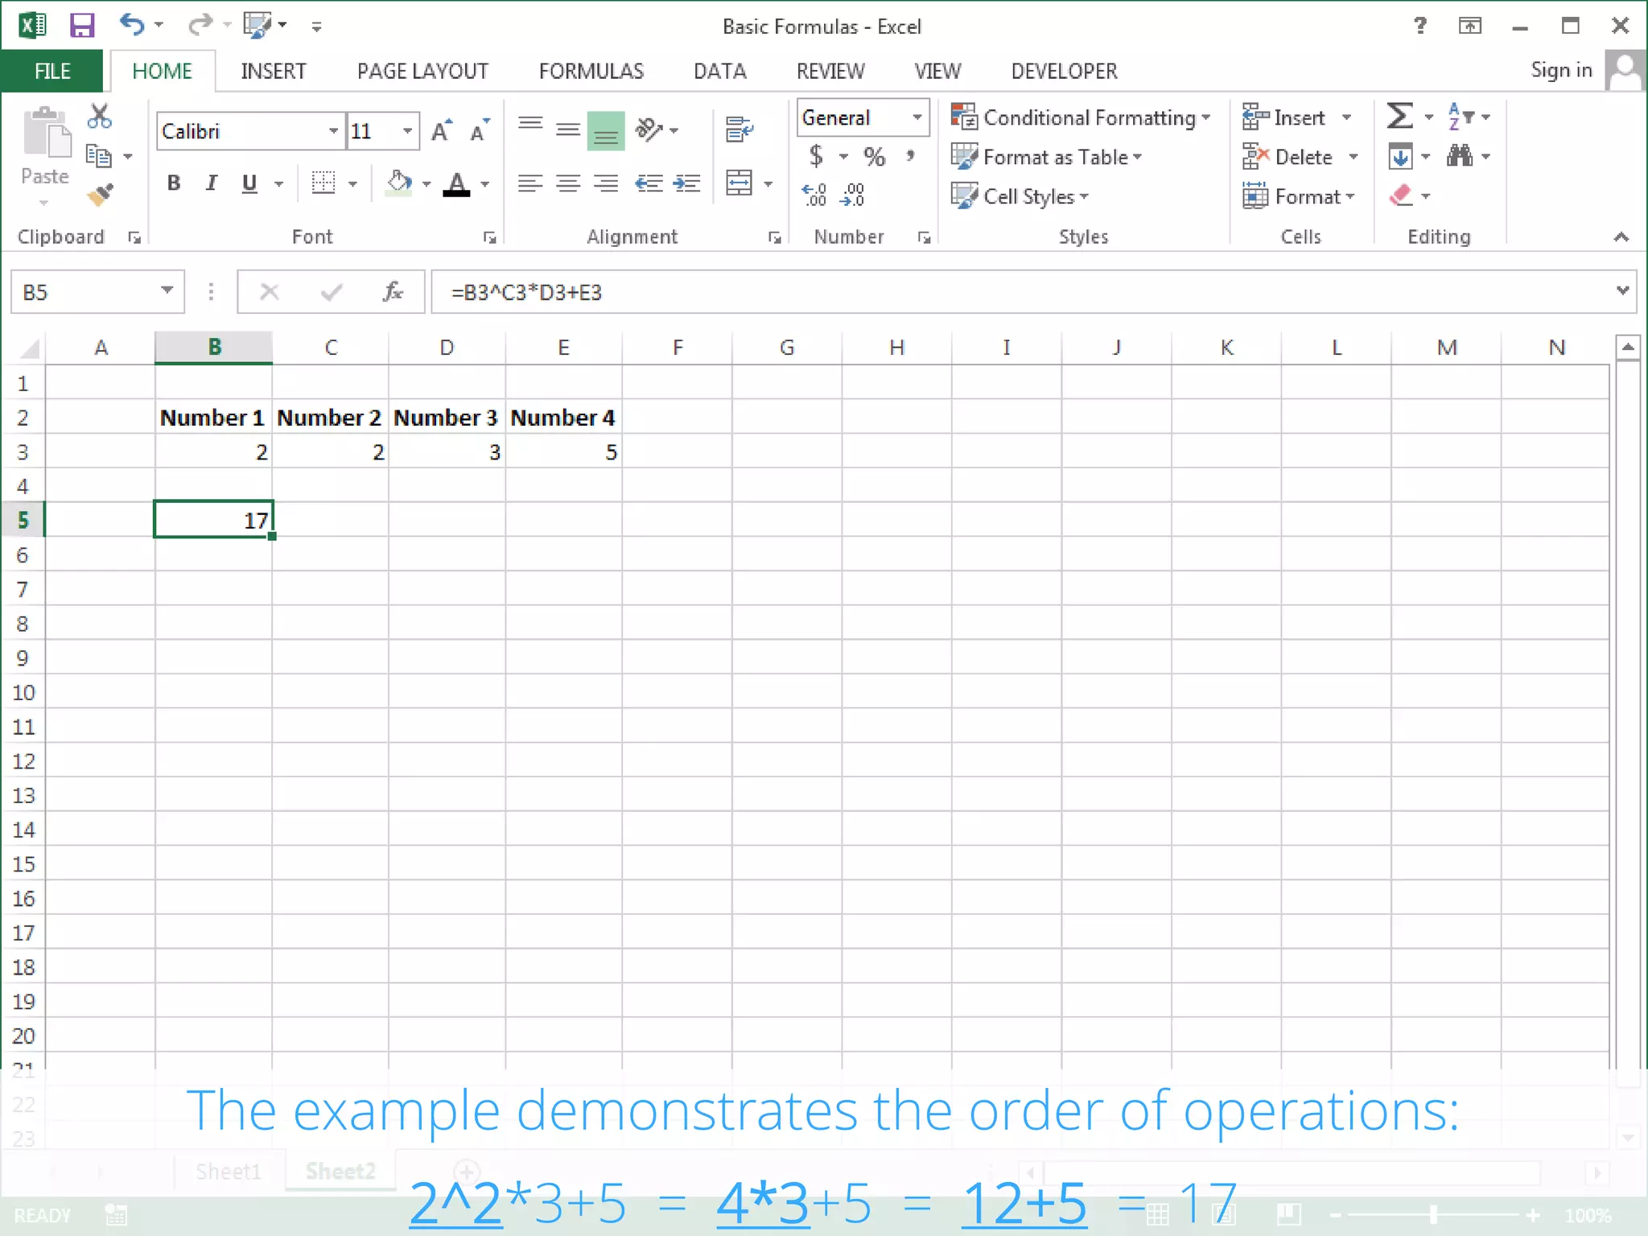Click the Merge & Center icon
The image size is (1648, 1236).
[739, 183]
